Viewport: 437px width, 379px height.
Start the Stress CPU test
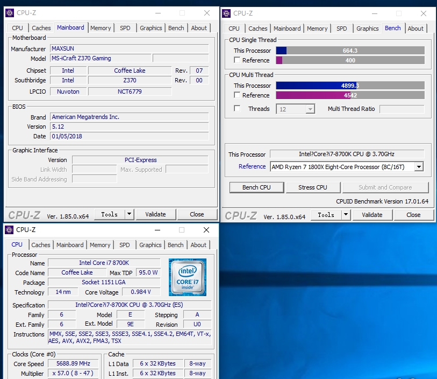pyautogui.click(x=313, y=187)
